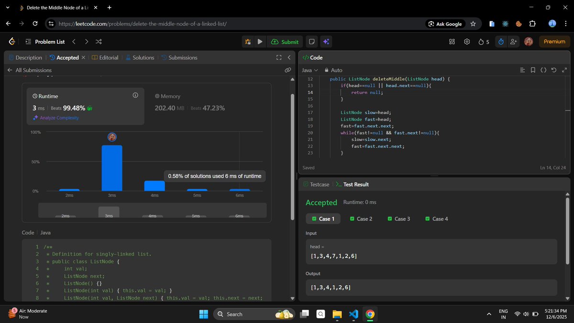Bookmark the code with bookmark icon
Screen dimensions: 574x323
coord(533,70)
